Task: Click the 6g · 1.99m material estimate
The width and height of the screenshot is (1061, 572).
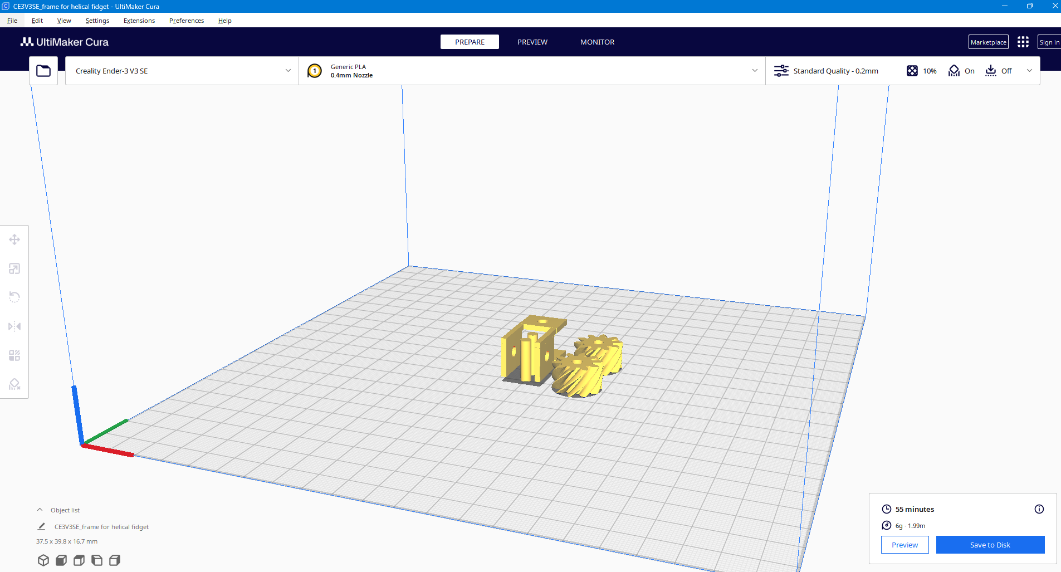Action: point(910,525)
